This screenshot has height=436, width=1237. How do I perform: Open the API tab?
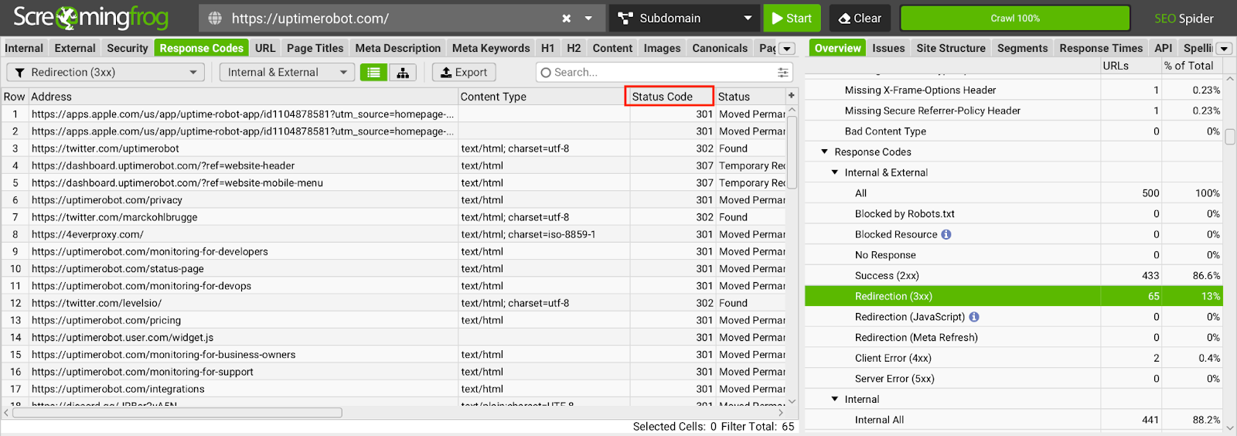pyautogui.click(x=1163, y=48)
